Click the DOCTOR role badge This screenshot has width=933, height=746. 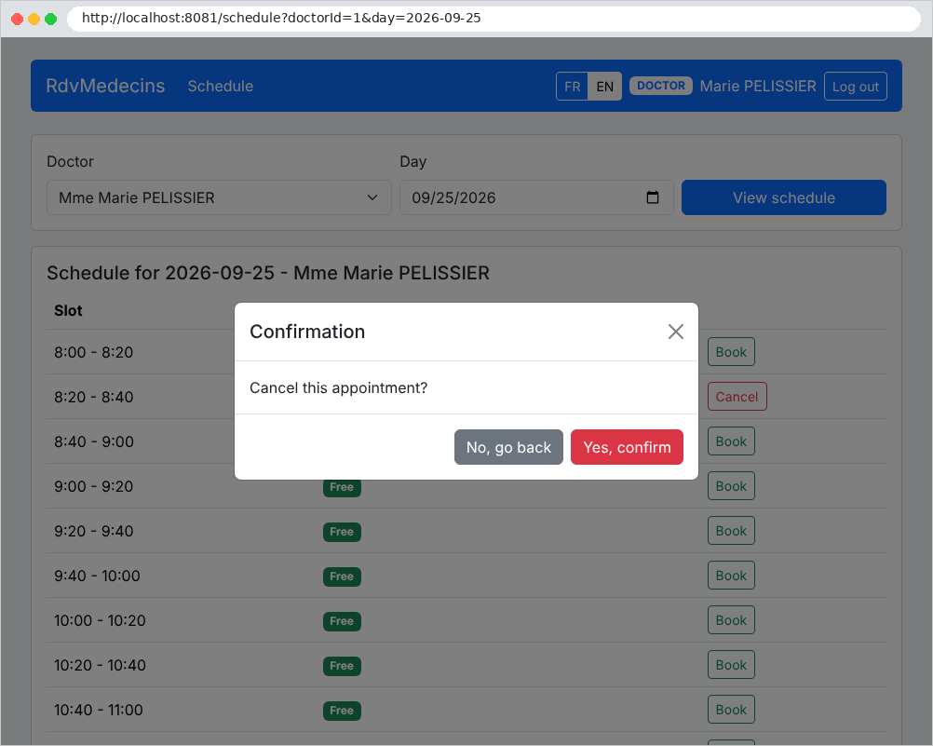pyautogui.click(x=660, y=86)
